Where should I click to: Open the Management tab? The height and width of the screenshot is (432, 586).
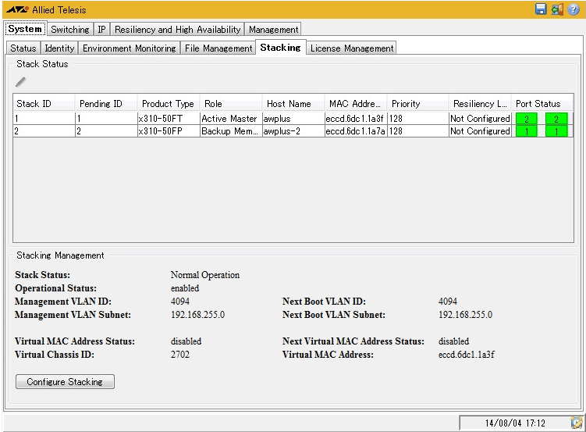tap(273, 30)
